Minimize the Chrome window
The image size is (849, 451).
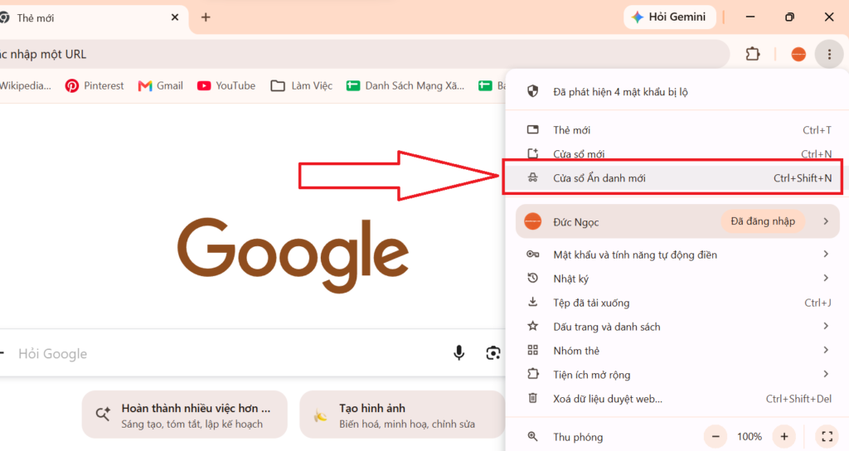point(750,17)
